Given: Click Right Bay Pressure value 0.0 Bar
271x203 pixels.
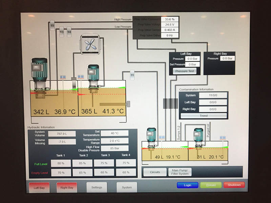Looking at the screenshot, I should tap(227, 58).
